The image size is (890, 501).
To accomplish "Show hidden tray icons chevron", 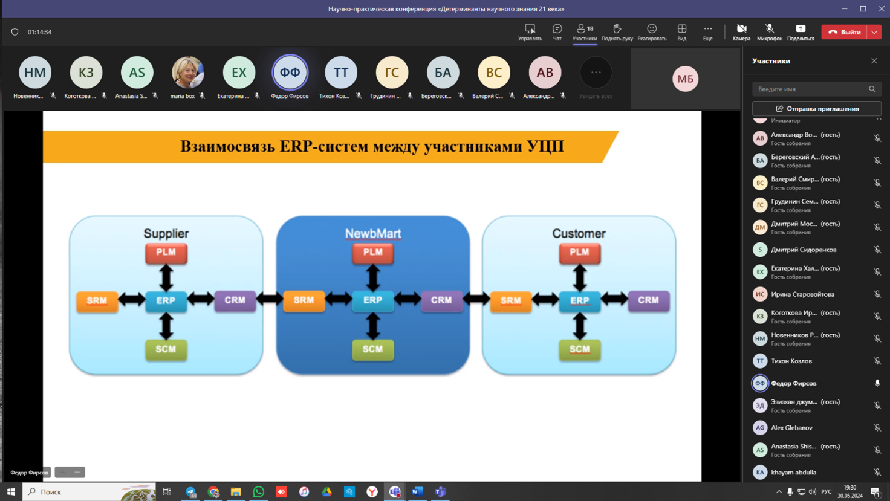I will (779, 492).
